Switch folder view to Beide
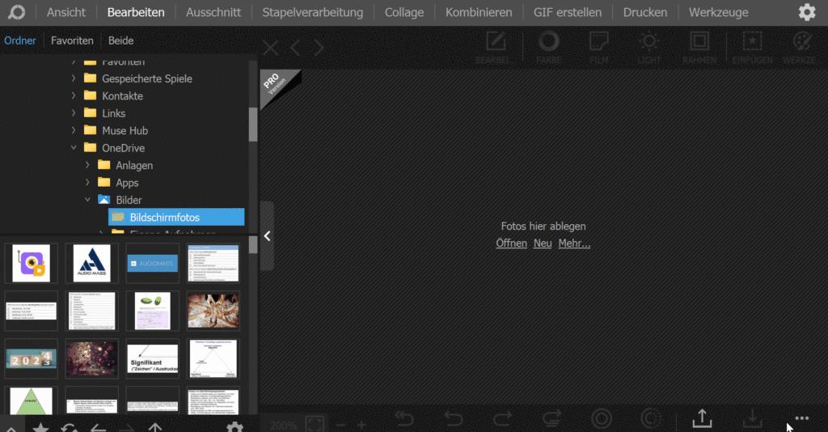828x432 pixels. point(120,40)
